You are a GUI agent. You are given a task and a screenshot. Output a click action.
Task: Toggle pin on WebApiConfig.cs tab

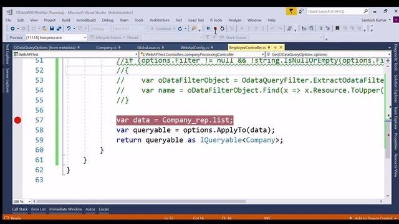(x=212, y=47)
